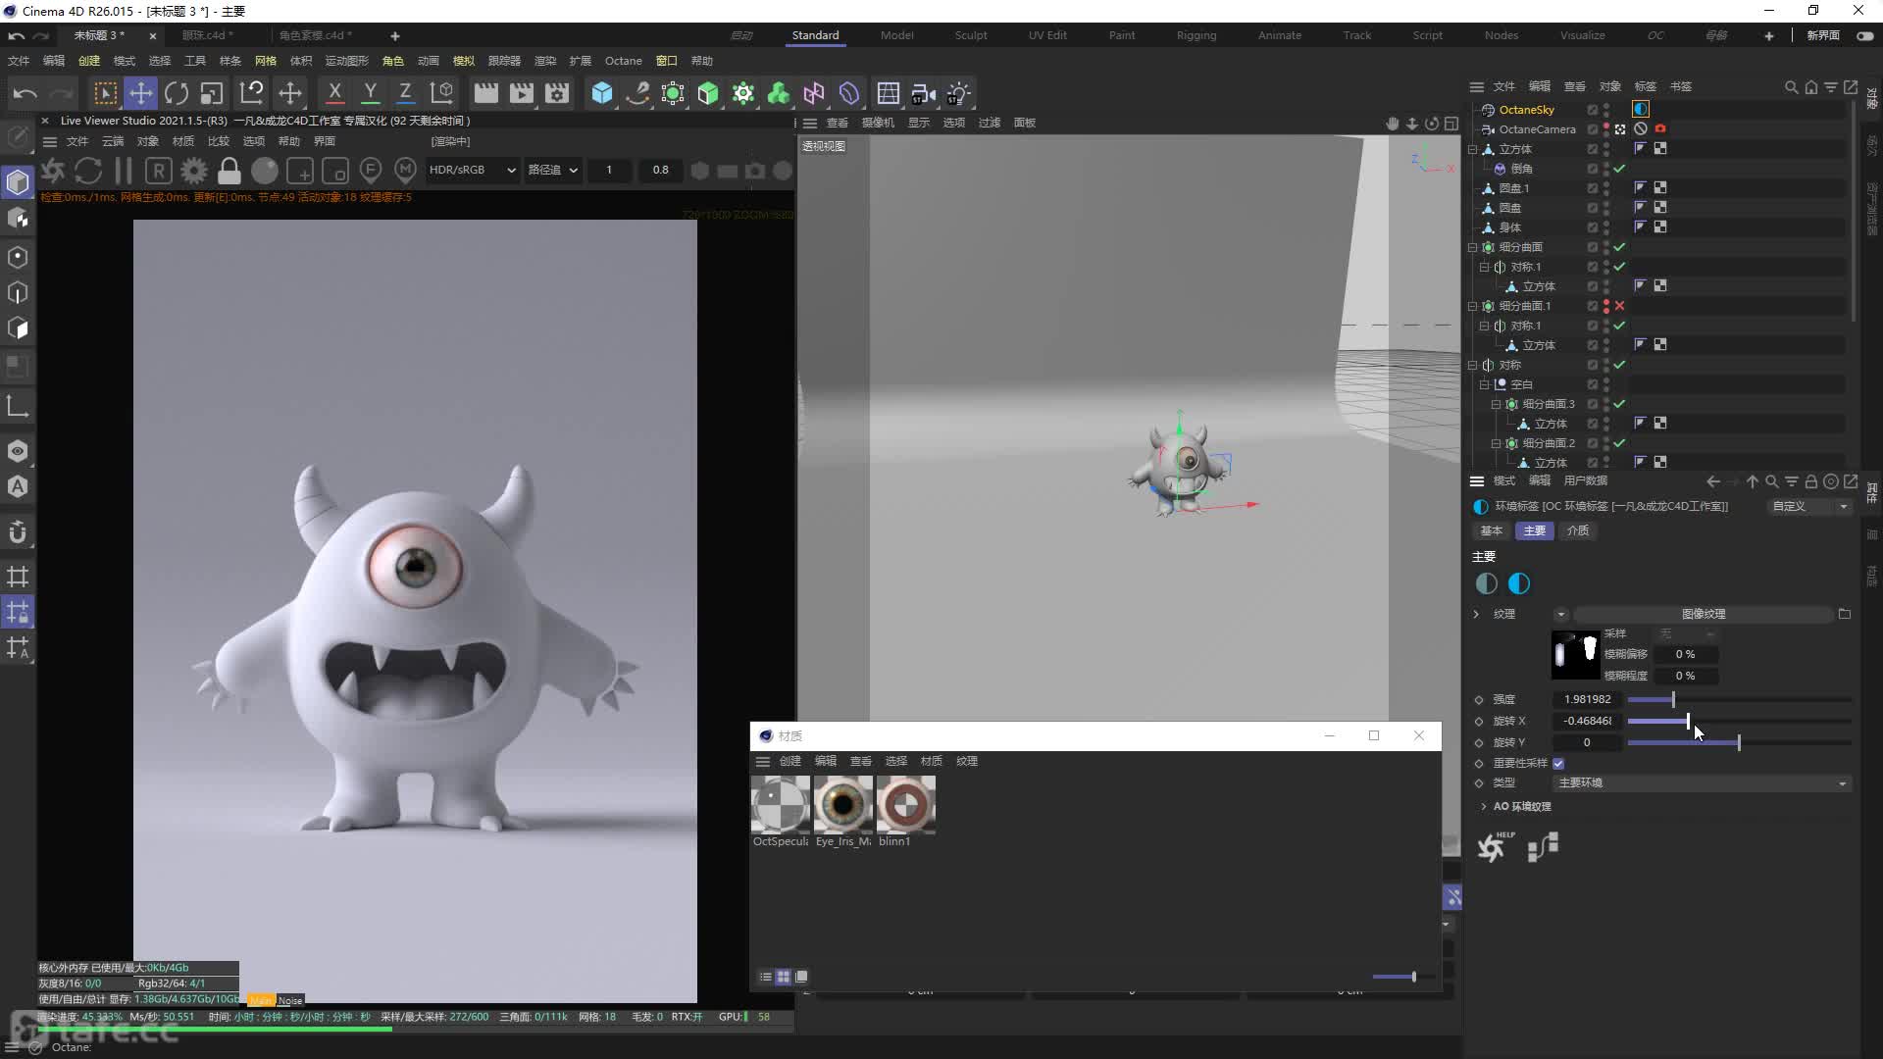Toggle the red X enable mark of 细分曲面.1

point(1619,306)
